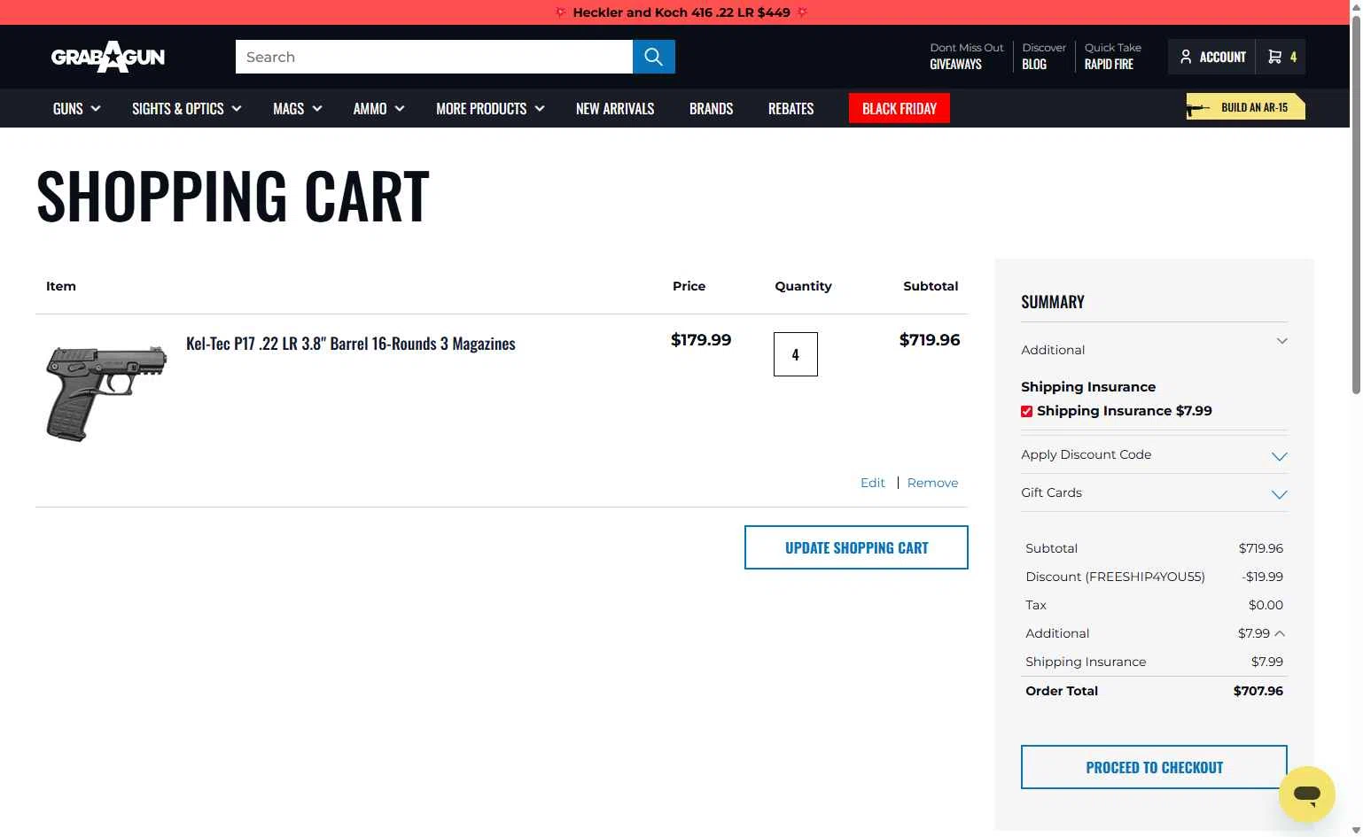Image resolution: width=1363 pixels, height=837 pixels.
Task: Click the $179.99 price text
Action: pos(700,340)
